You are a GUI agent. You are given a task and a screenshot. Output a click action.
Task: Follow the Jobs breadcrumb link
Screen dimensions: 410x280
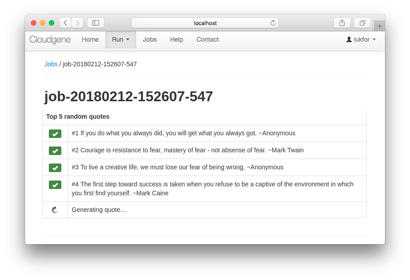pyautogui.click(x=51, y=64)
